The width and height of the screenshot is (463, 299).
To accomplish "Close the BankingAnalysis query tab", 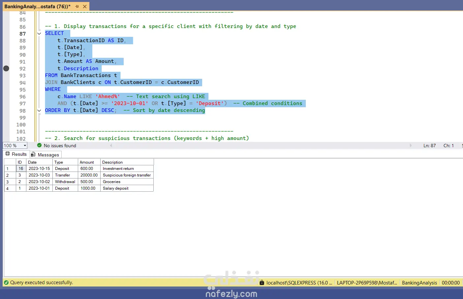I will [85, 7].
